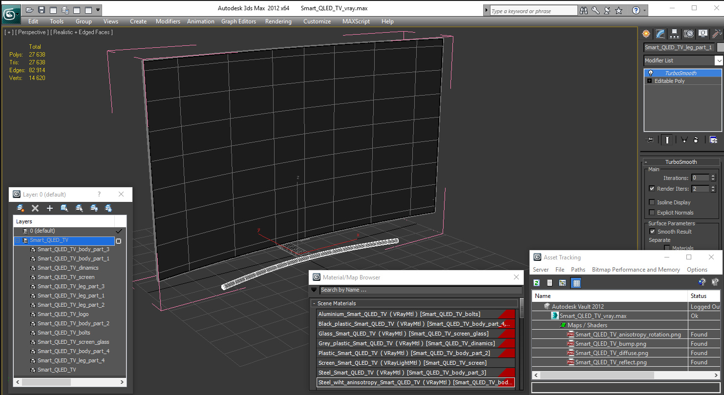Open the Graph Editors menu

238,21
